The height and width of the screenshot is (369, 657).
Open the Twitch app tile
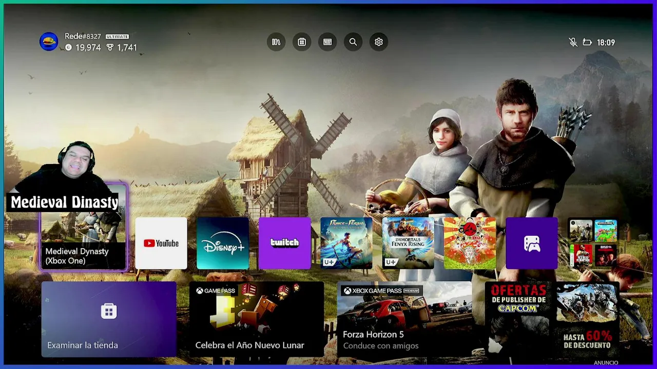(x=285, y=243)
